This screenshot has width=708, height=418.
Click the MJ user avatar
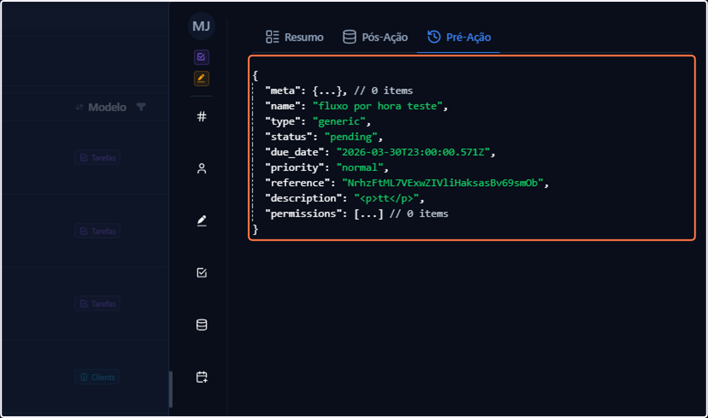(202, 27)
